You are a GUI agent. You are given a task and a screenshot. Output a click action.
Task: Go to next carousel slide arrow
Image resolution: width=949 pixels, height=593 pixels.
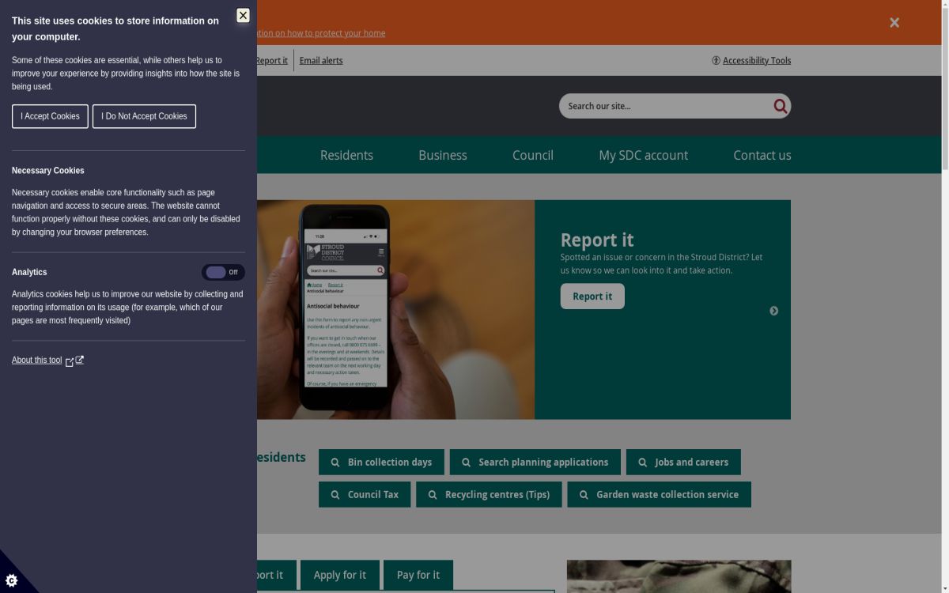(x=773, y=311)
